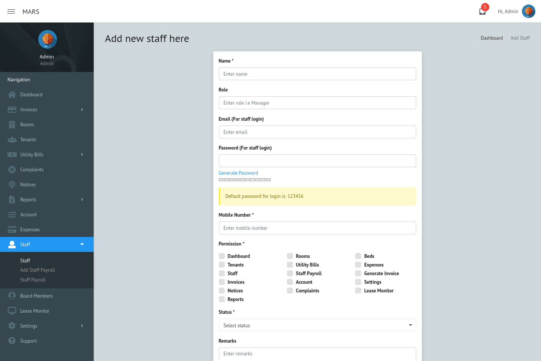Click the Generate Password link
541x361 pixels.
coord(238,173)
